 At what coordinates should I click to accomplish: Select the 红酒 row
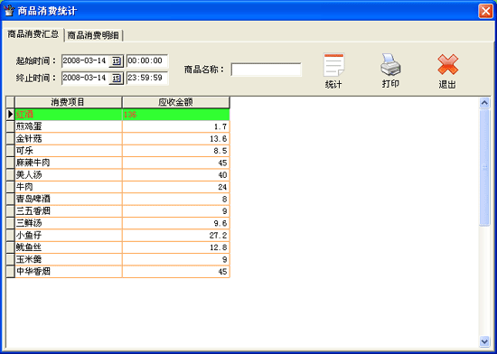coord(122,115)
